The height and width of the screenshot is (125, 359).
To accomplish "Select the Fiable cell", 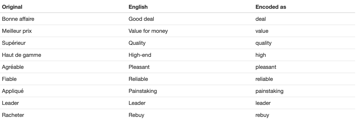I will pyautogui.click(x=9, y=79).
